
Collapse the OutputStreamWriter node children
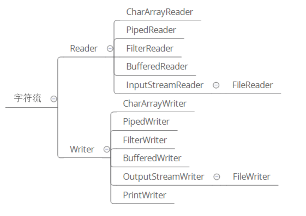pos(216,177)
